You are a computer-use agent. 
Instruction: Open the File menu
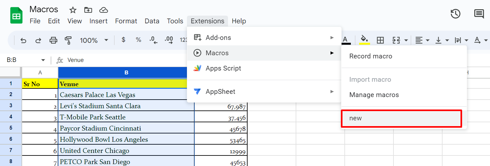35,21
